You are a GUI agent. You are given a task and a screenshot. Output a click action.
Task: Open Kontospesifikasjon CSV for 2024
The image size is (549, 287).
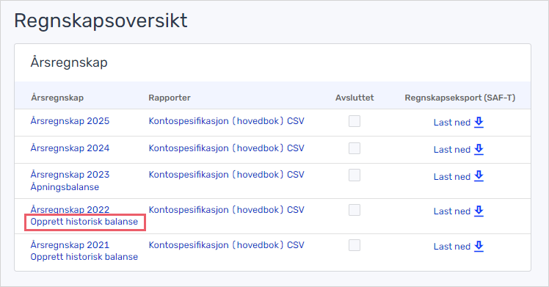coord(227,148)
